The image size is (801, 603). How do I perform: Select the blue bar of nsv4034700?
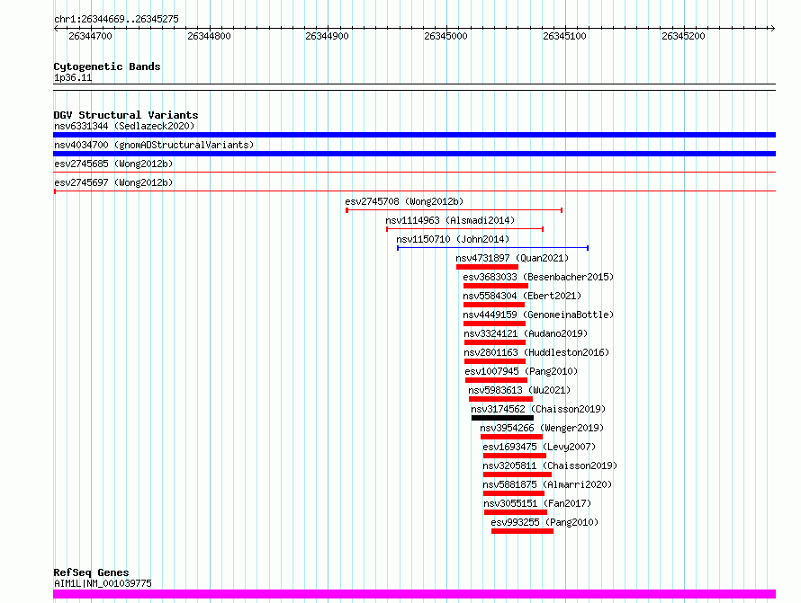click(x=414, y=154)
